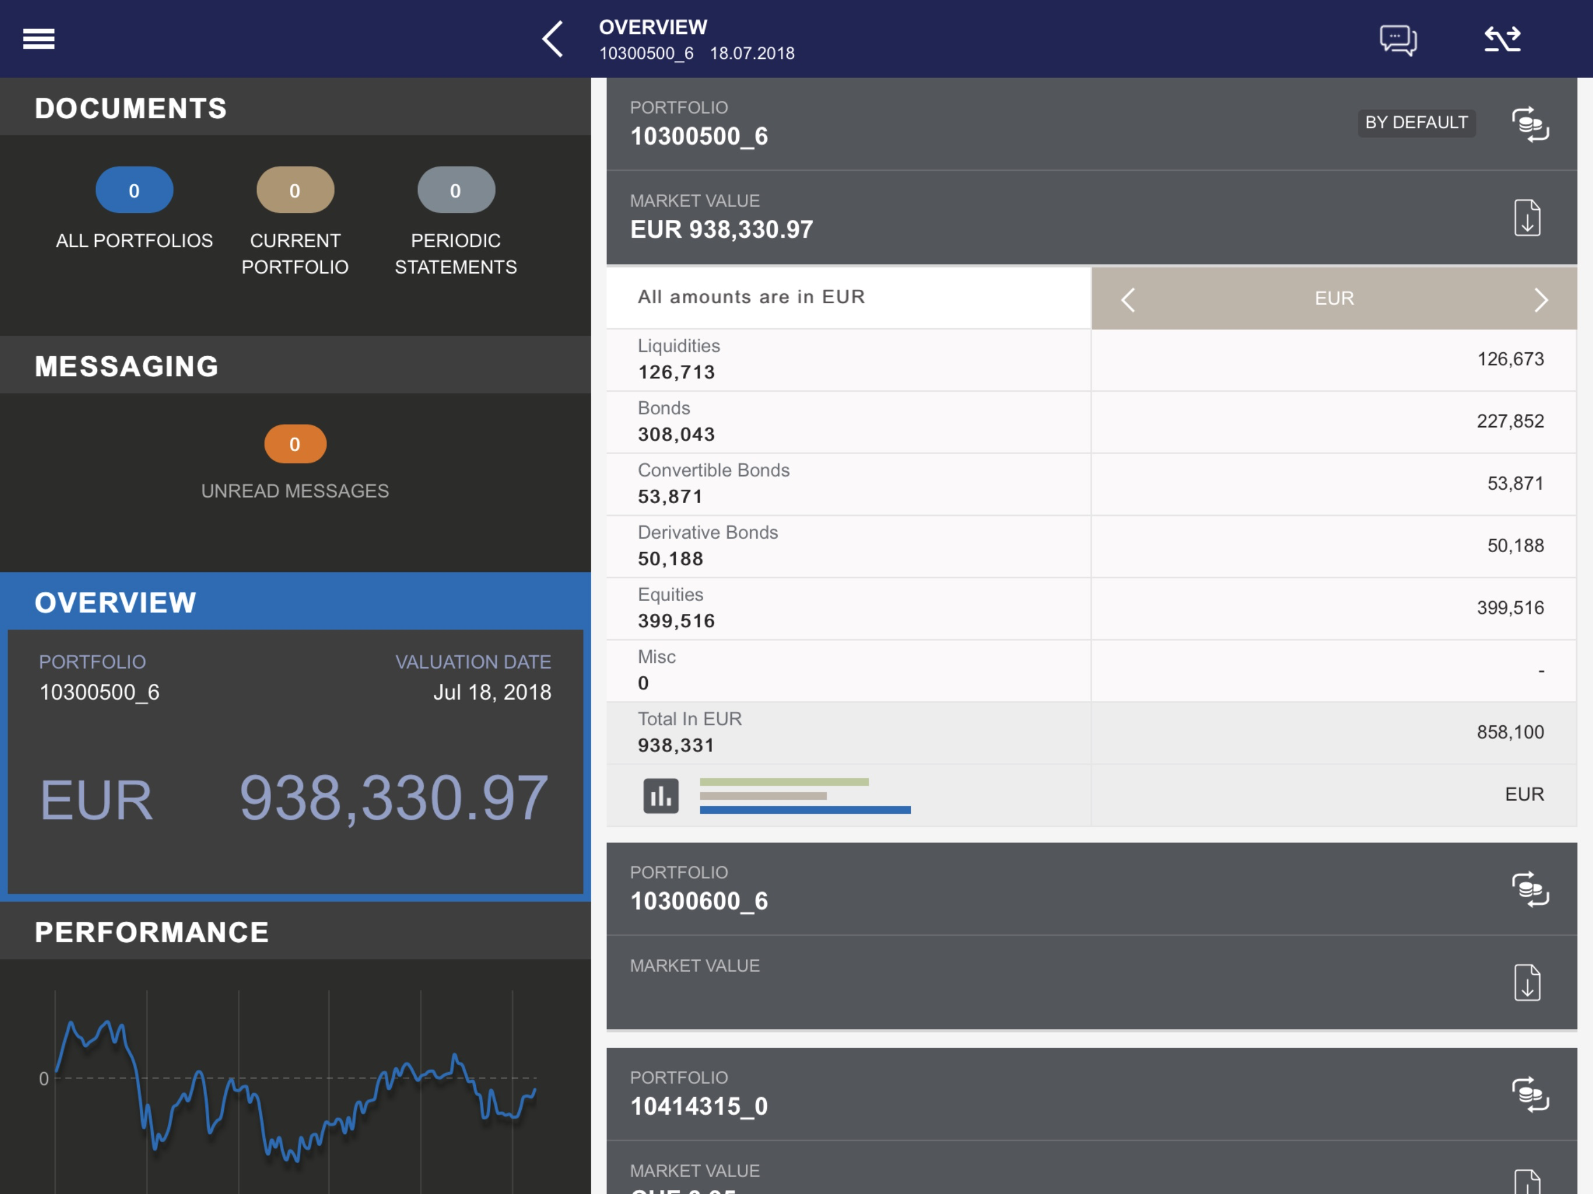
Task: Tap the 227,852 bonds value
Action: (1510, 422)
